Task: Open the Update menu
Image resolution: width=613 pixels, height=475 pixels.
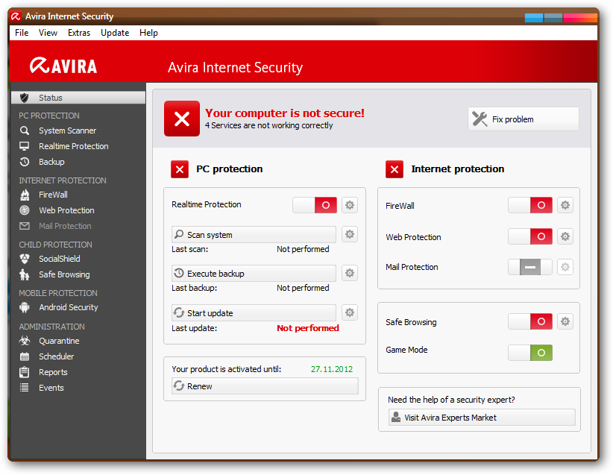Action: coord(115,33)
